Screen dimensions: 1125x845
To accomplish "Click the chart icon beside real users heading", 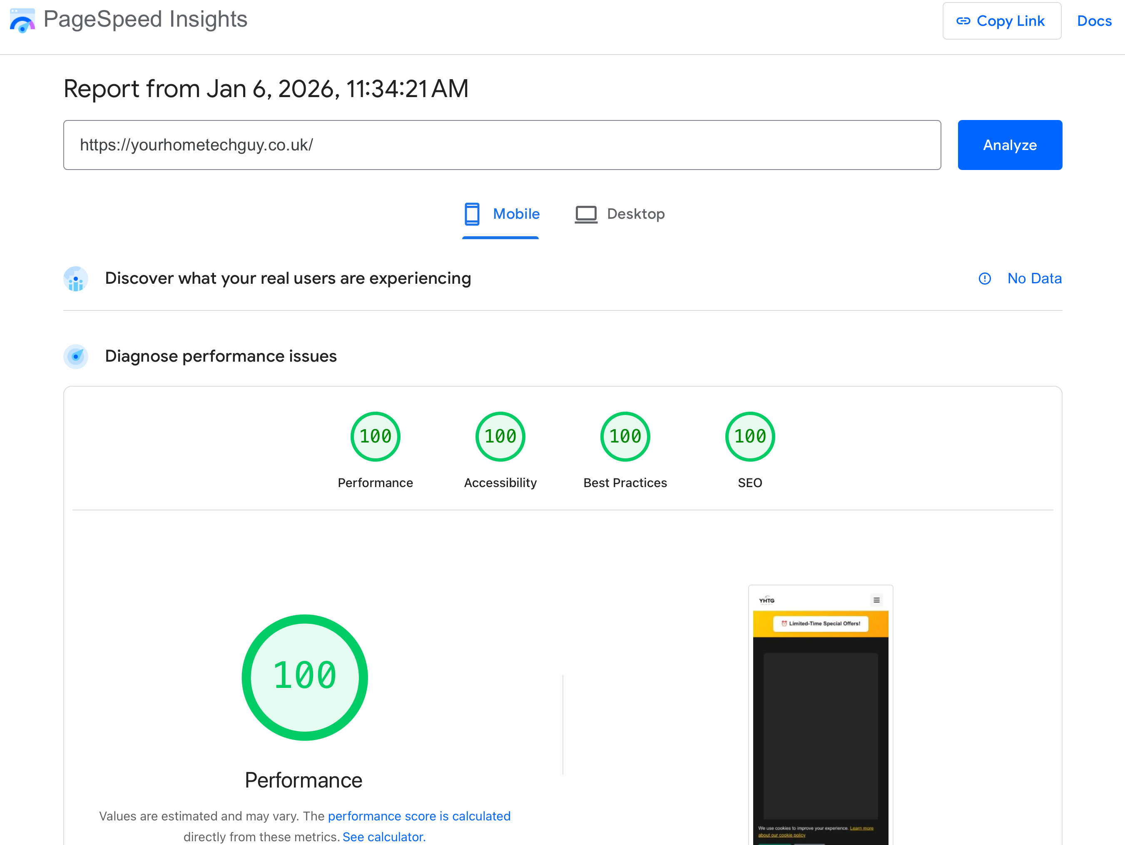I will [75, 278].
